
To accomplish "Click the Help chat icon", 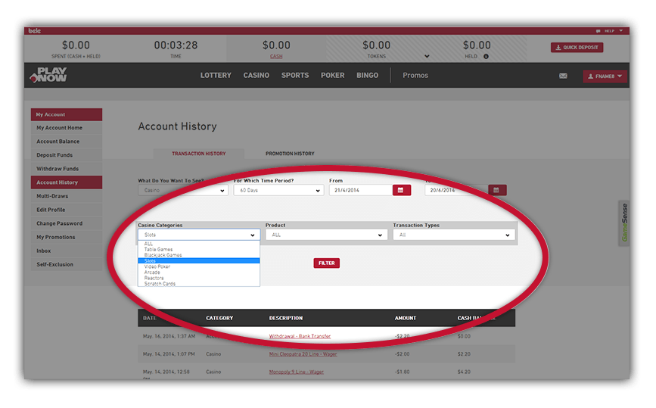I will (598, 31).
